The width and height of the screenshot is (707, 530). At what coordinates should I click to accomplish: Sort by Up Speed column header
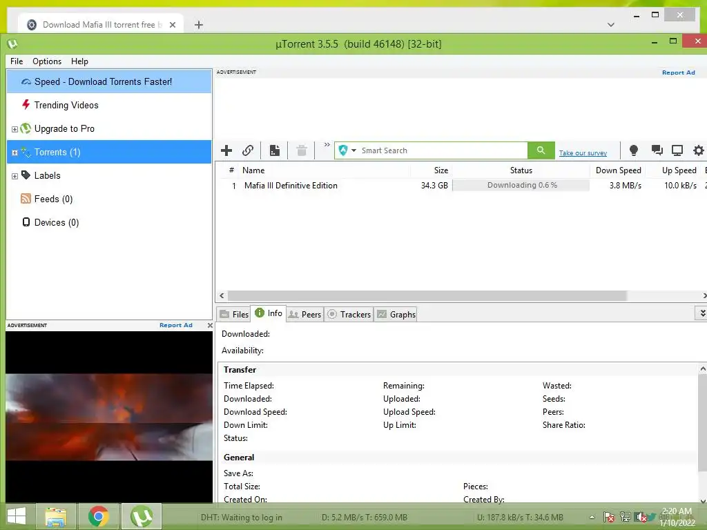674,170
